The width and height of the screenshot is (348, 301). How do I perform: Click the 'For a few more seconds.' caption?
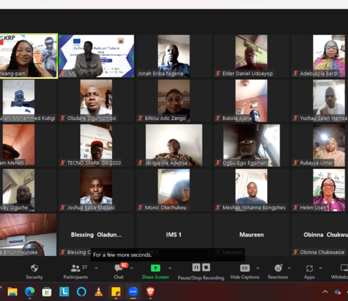[123, 255]
